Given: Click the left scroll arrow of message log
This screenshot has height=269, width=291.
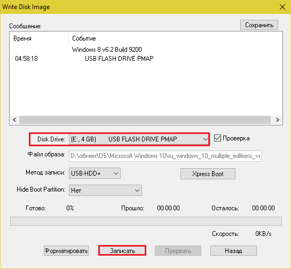Looking at the screenshot, I should pos(14,120).
